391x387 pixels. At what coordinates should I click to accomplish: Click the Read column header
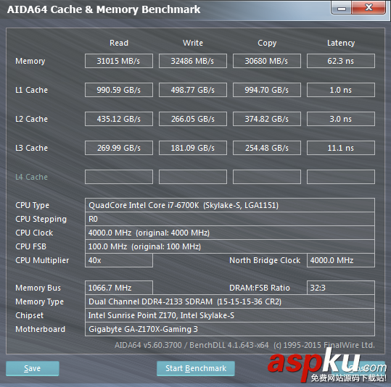click(119, 43)
